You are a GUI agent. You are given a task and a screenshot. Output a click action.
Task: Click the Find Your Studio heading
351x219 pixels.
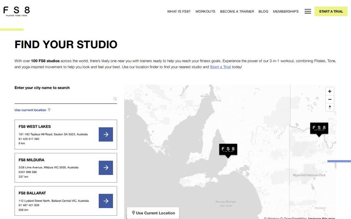[x=66, y=45]
